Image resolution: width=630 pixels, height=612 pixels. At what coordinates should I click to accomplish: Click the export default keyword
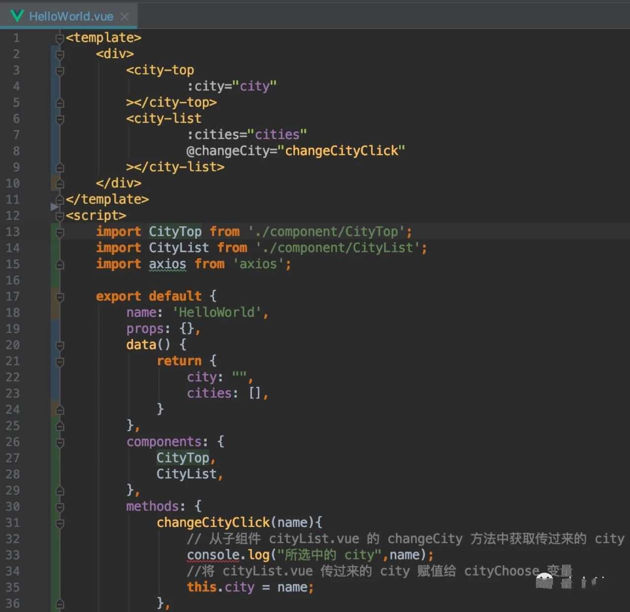click(x=149, y=297)
